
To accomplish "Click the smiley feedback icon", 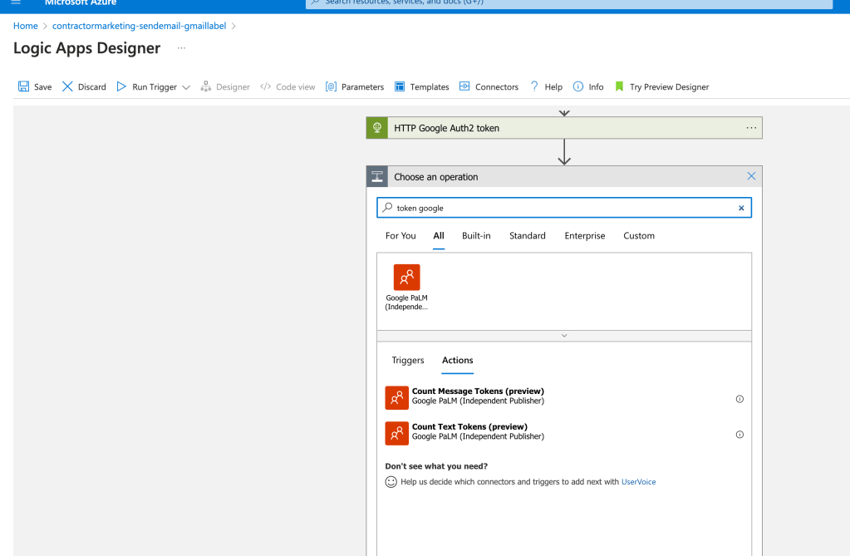I will pyautogui.click(x=391, y=482).
